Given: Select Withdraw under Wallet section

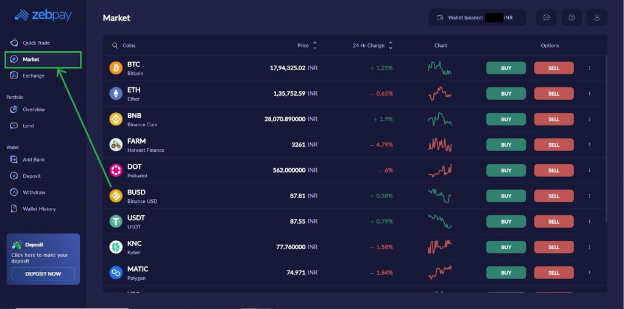Looking at the screenshot, I should pyautogui.click(x=34, y=193).
